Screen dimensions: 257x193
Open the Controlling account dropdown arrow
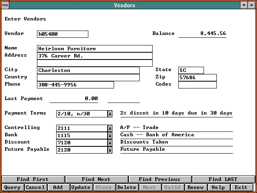[x=110, y=128]
